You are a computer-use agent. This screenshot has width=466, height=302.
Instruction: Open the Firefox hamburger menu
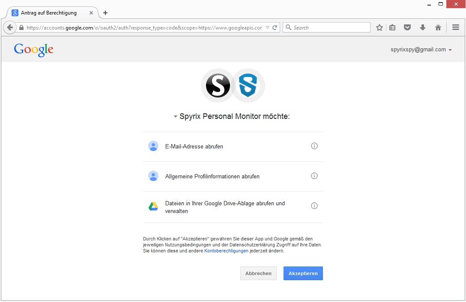tap(456, 27)
